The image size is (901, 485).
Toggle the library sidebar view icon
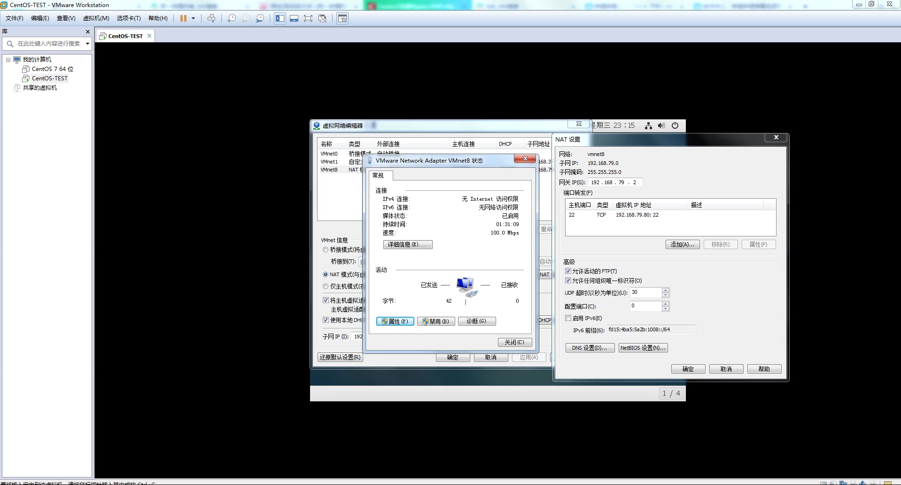[x=280, y=18]
